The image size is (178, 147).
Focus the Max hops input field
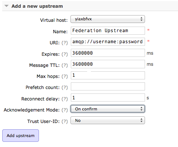point(108,75)
